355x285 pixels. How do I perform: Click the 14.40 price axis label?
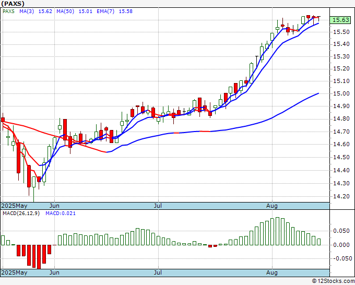pyautogui.click(x=341, y=170)
